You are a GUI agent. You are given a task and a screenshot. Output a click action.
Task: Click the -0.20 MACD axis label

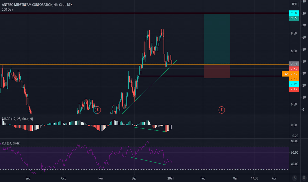294,136
